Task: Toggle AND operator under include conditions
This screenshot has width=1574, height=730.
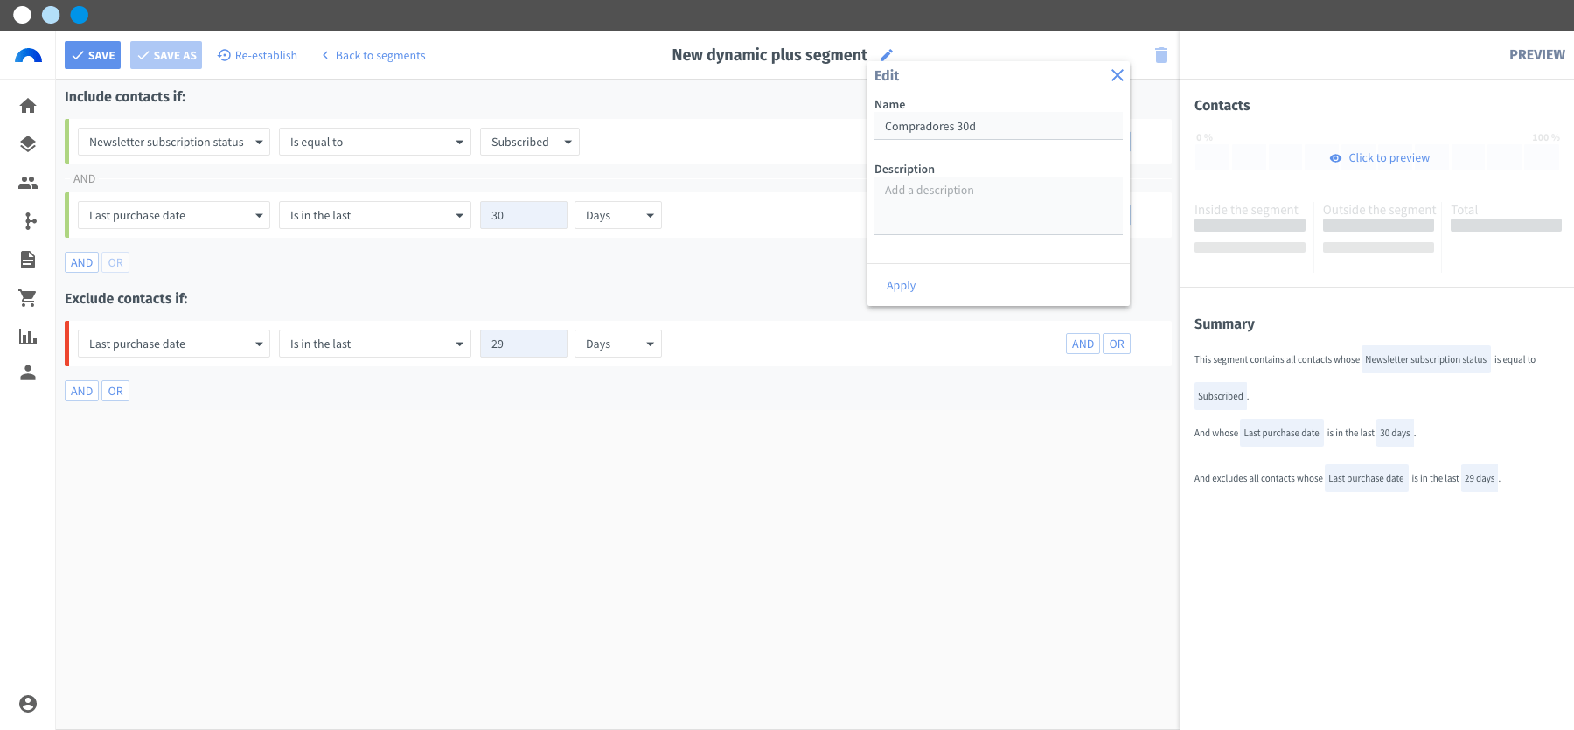Action: 81,262
